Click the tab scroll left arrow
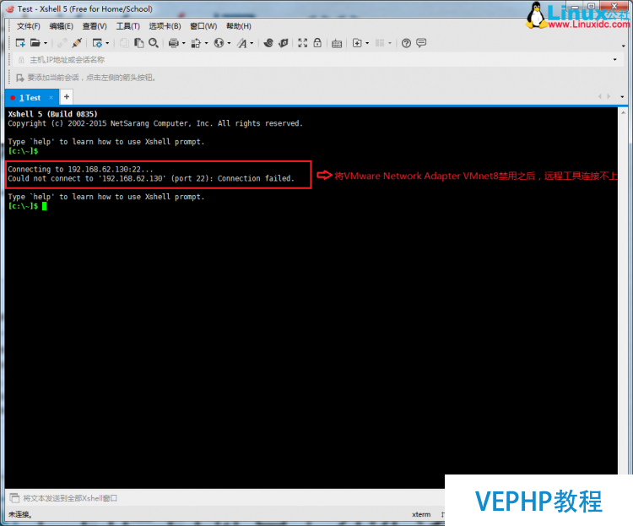The image size is (633, 526). point(599,96)
